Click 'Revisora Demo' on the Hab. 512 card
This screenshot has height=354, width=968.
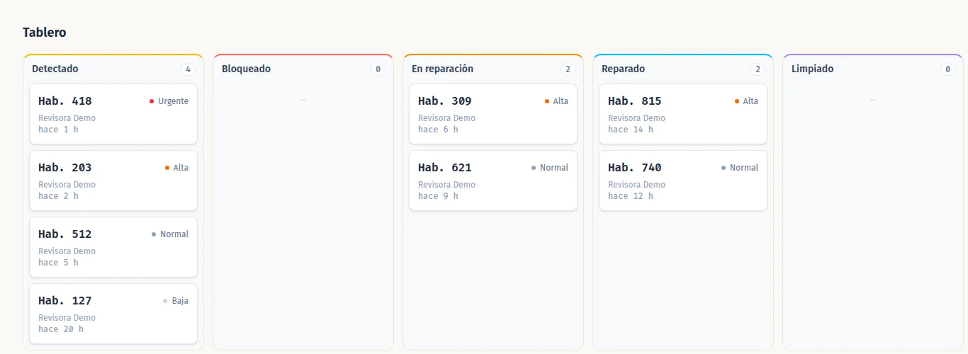(x=67, y=251)
